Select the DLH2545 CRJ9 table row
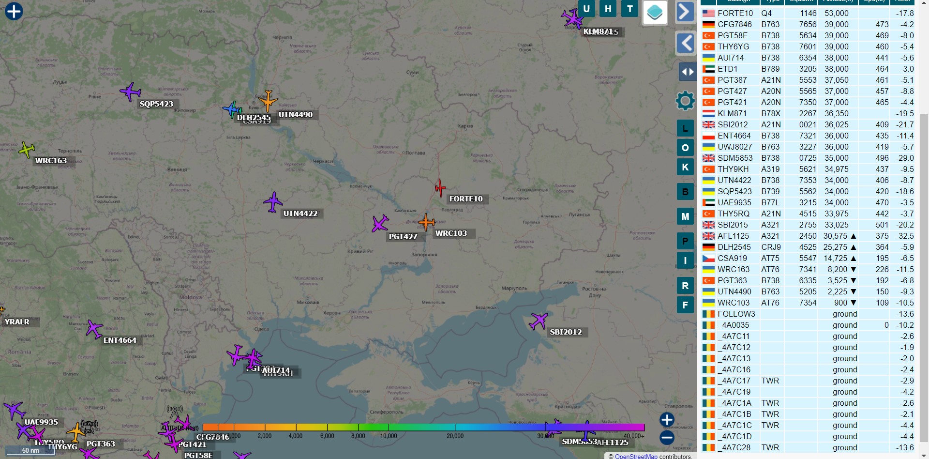 pos(808,247)
